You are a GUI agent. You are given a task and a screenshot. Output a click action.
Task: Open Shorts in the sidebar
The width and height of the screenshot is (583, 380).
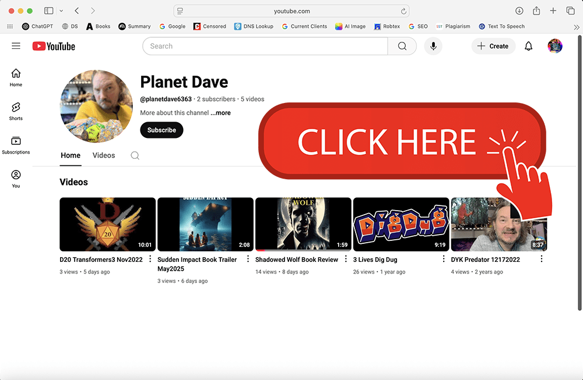coord(16,112)
